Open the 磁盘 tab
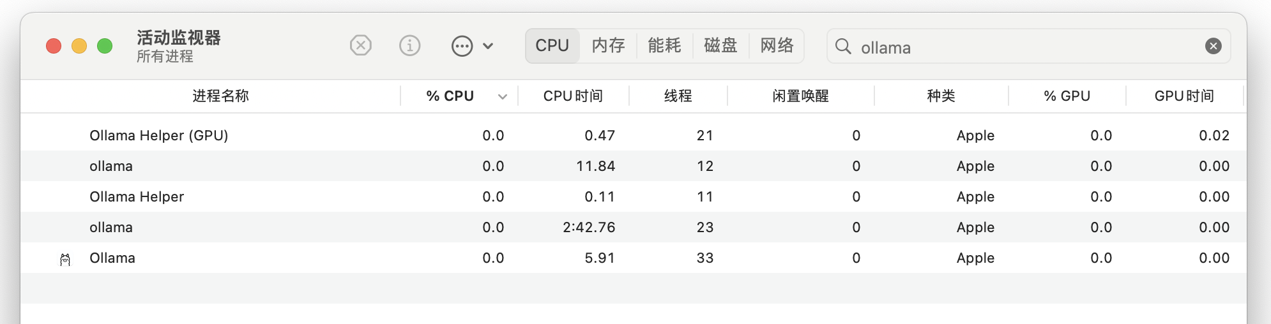The width and height of the screenshot is (1271, 324). [x=720, y=46]
